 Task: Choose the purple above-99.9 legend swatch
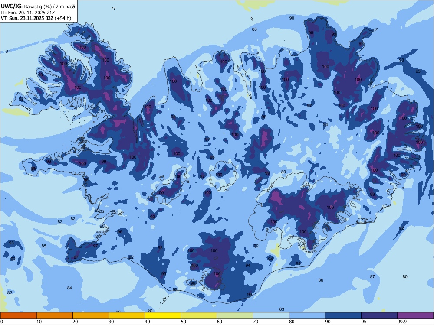(x=415, y=315)
